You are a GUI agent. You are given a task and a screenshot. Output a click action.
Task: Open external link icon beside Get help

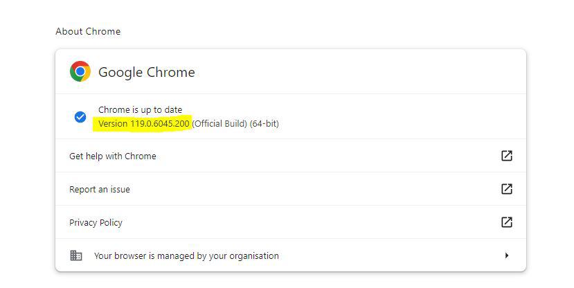click(x=506, y=156)
